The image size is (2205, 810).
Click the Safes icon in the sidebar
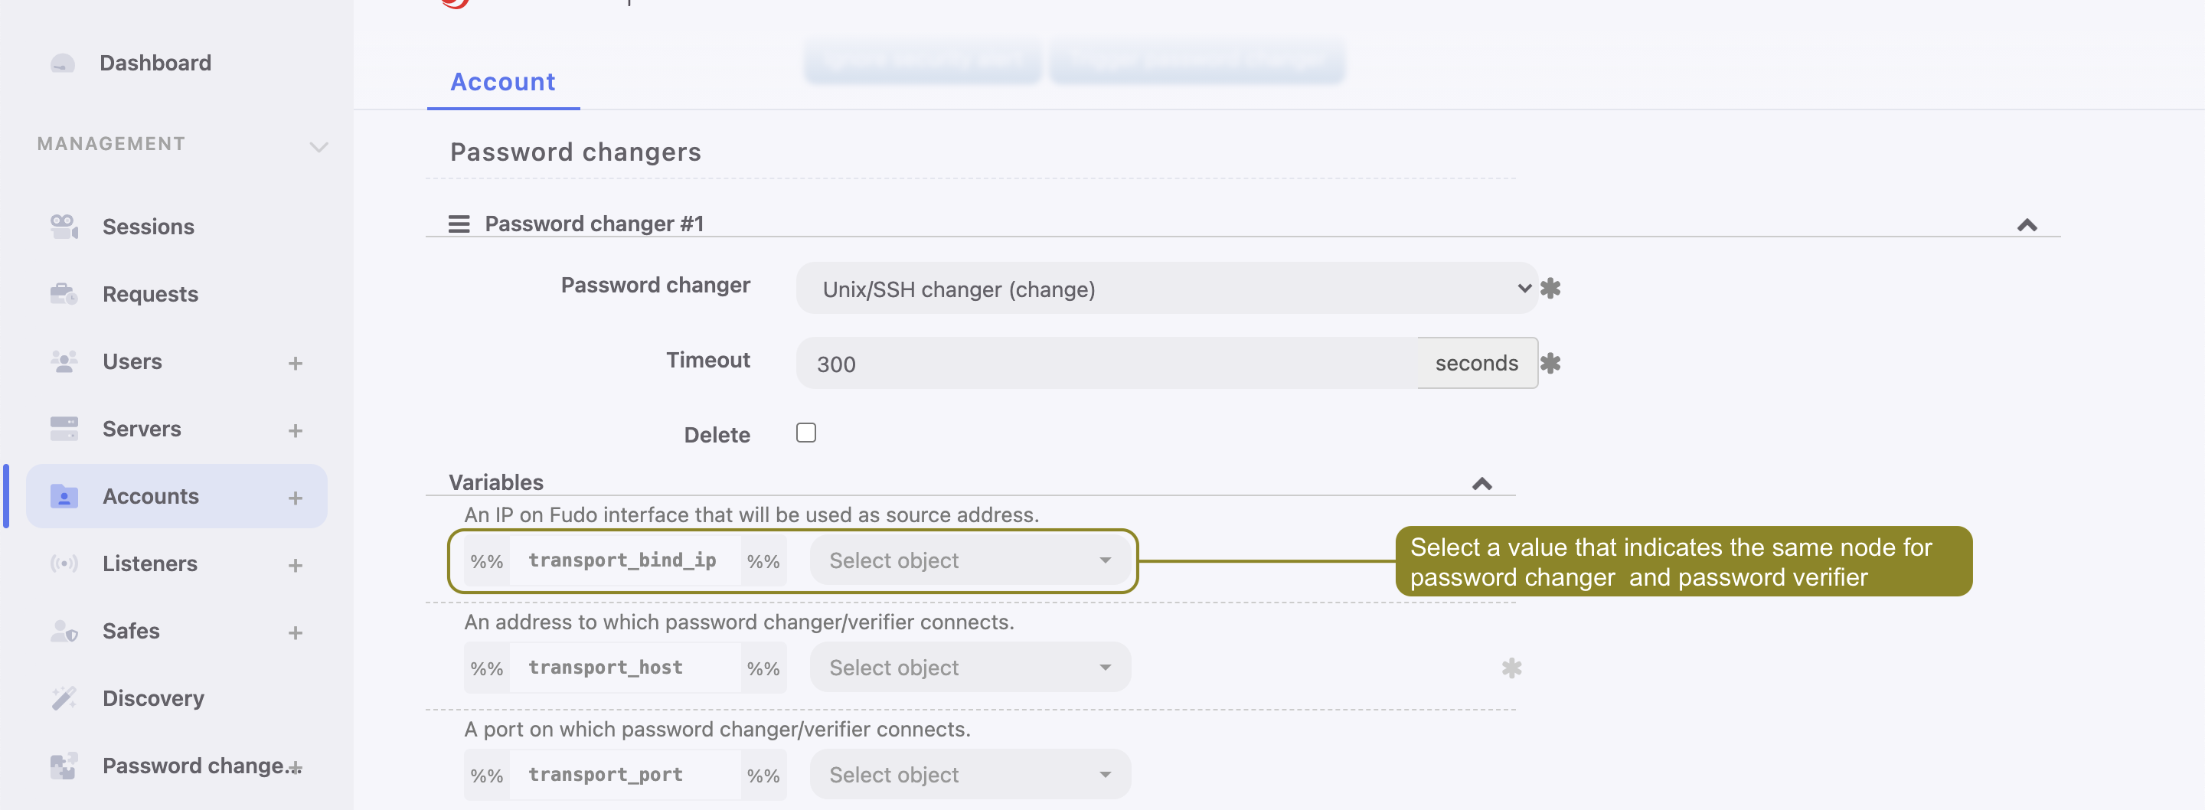64,631
